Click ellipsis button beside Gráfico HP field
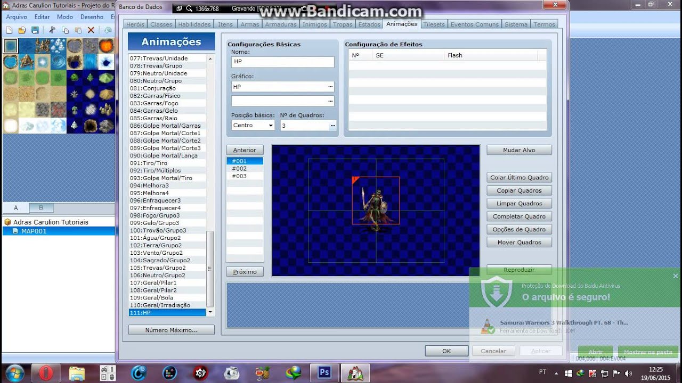This screenshot has width=682, height=383. coord(330,86)
